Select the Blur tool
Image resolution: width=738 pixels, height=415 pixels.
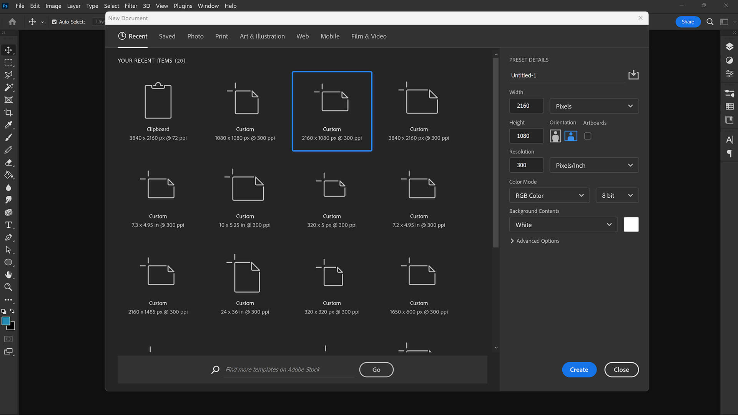click(8, 187)
